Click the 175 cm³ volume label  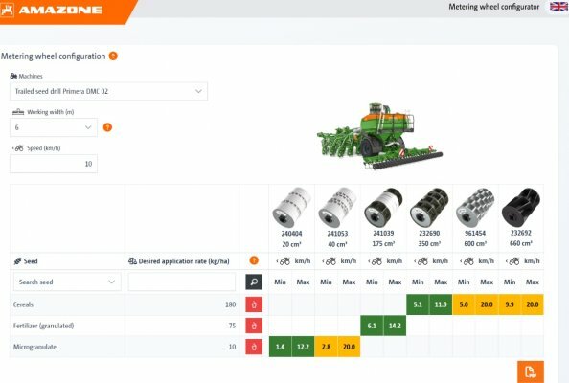pos(383,244)
